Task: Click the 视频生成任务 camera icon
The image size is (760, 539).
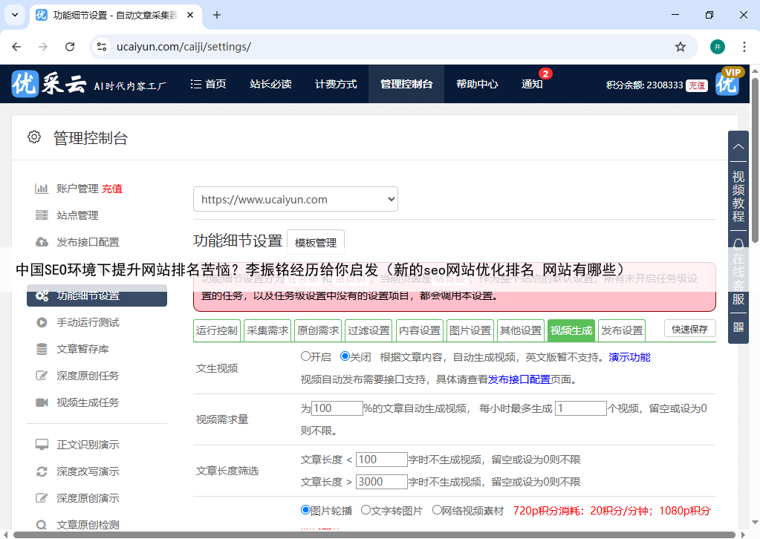Action: [42, 402]
